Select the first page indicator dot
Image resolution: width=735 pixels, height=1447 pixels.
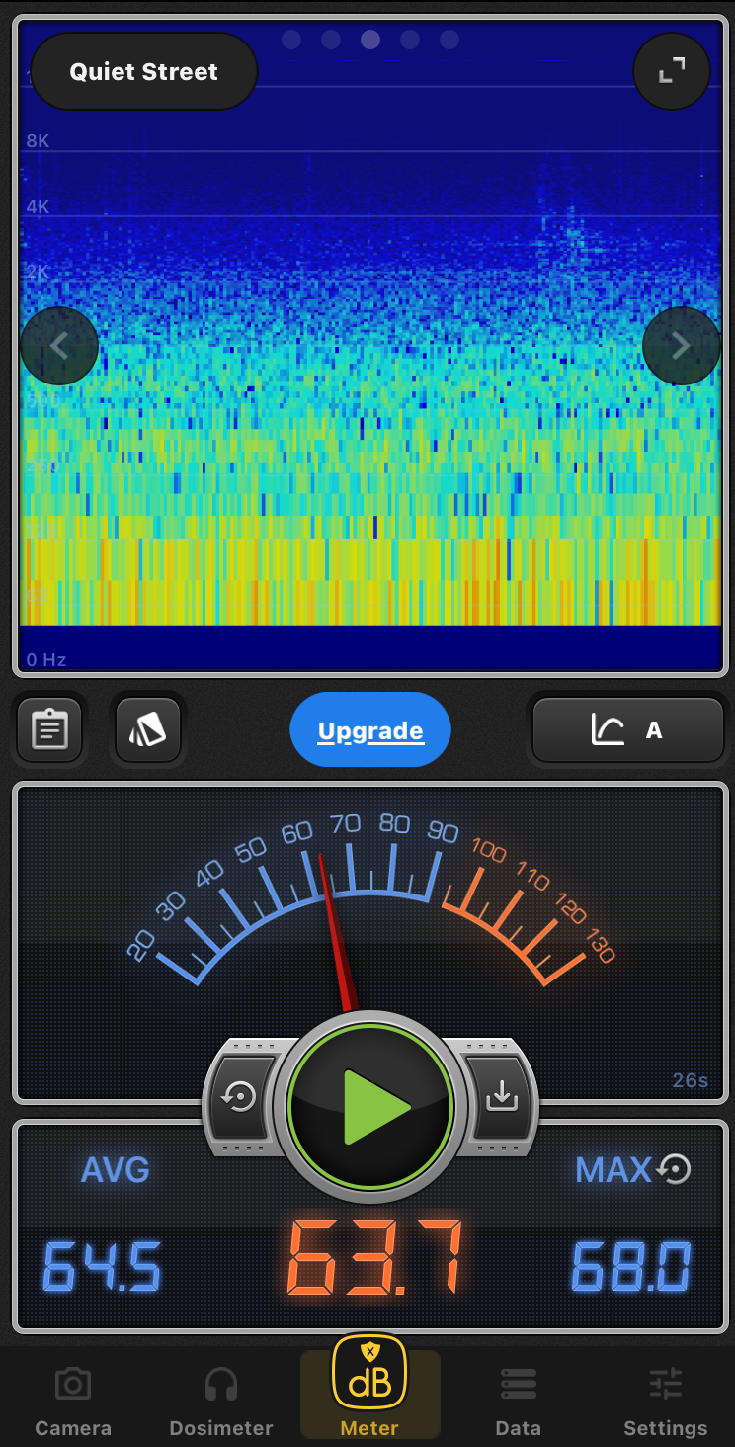coord(291,40)
